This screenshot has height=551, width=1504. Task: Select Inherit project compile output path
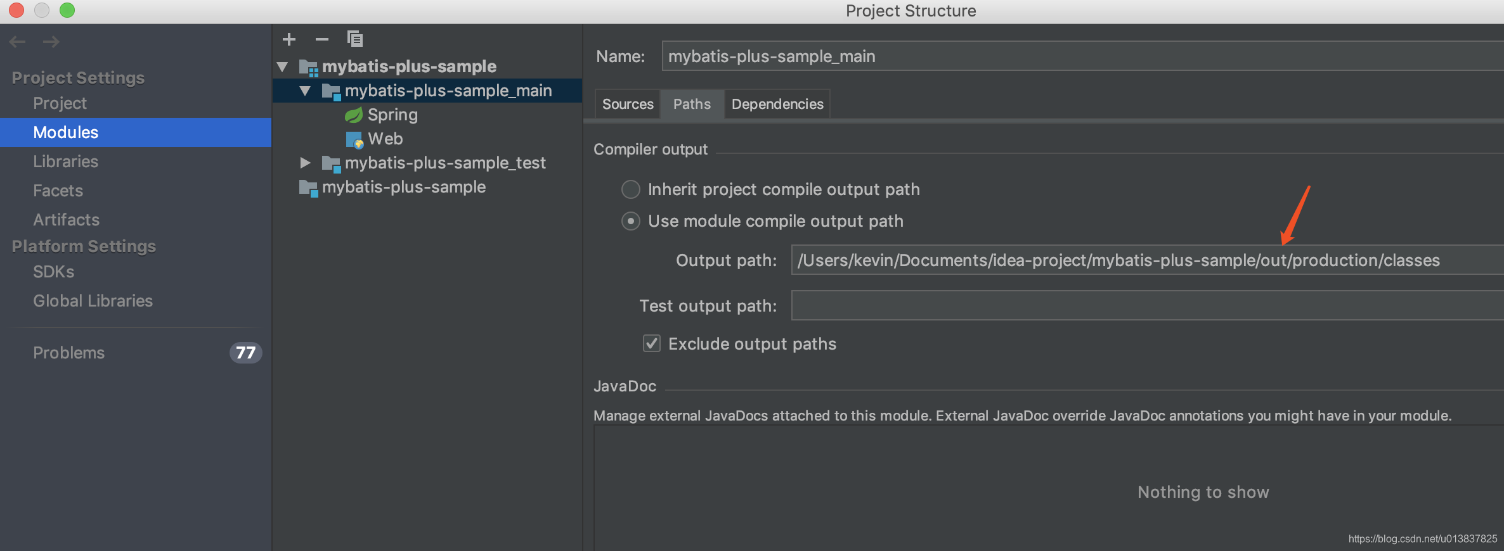coord(631,189)
